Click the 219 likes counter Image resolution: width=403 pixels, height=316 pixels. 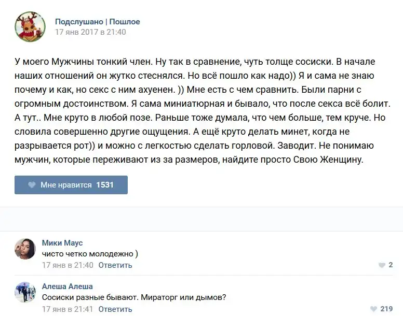(x=386, y=309)
